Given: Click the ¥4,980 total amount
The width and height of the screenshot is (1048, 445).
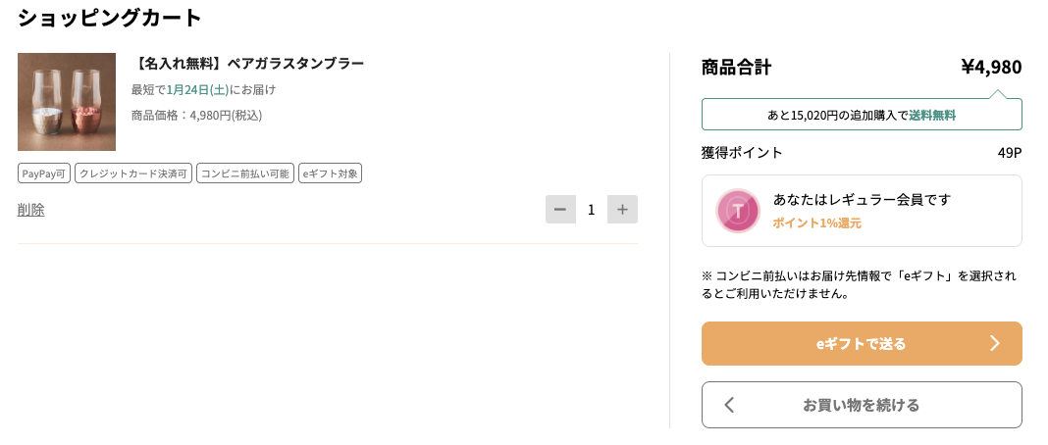Looking at the screenshot, I should coord(991,68).
